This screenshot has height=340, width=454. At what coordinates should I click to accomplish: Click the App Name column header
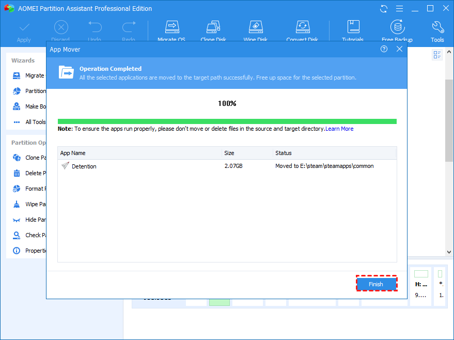coord(139,153)
